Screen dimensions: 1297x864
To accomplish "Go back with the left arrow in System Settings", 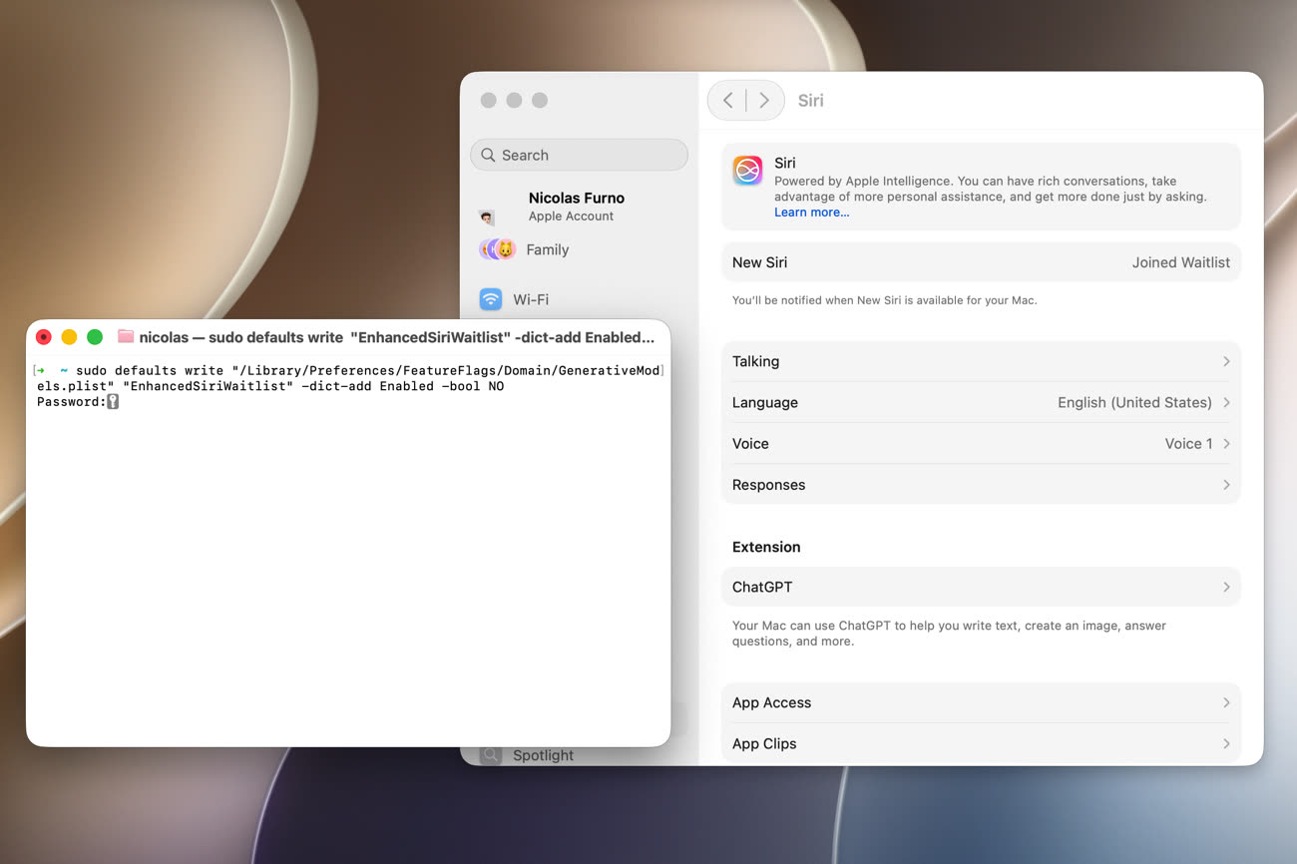I will coord(728,100).
